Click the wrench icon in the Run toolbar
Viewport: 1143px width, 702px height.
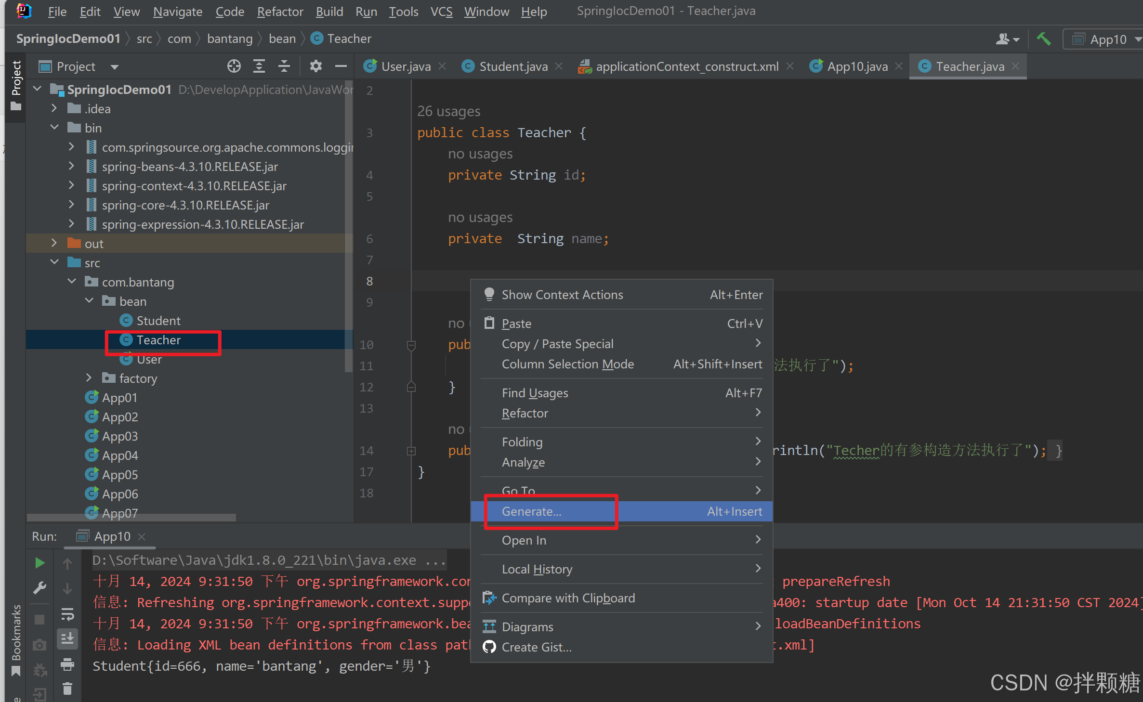(40, 588)
